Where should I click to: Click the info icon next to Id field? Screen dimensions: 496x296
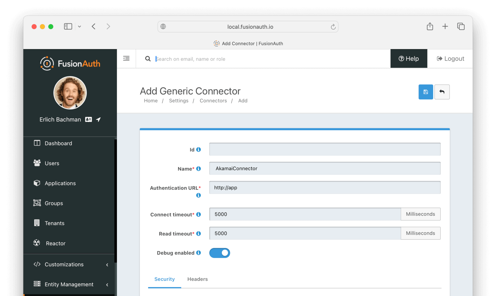click(x=199, y=149)
